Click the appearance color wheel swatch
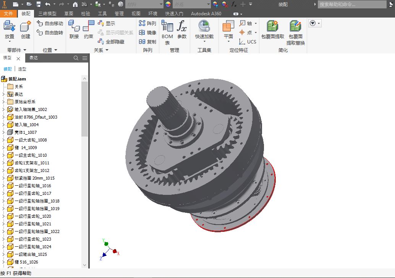 point(168,4)
